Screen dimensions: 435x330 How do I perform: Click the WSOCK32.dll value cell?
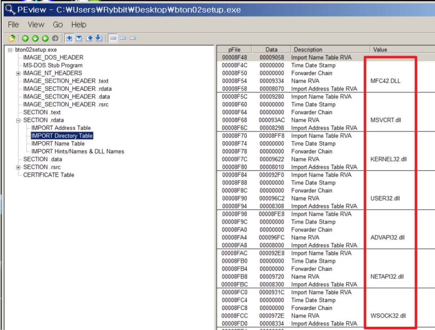(388, 316)
